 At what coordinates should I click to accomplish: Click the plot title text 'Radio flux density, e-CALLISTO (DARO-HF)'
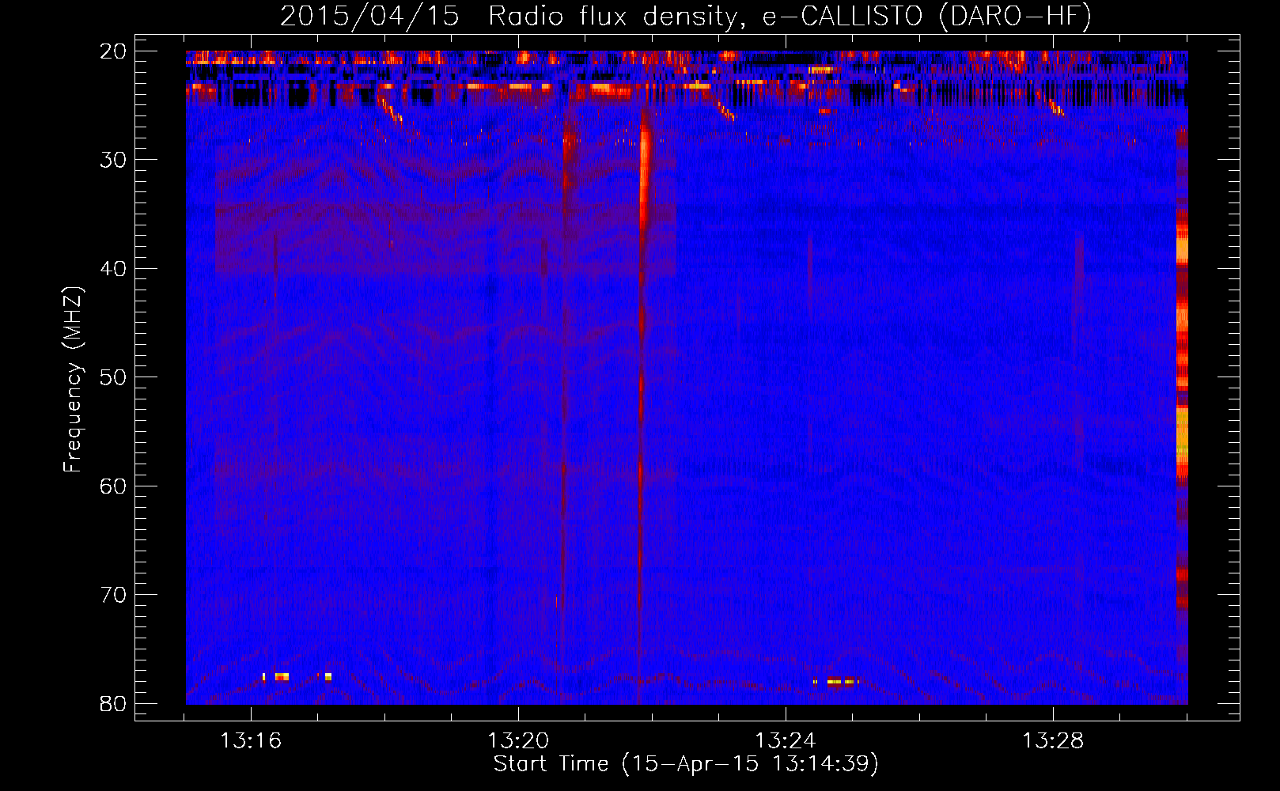click(x=790, y=16)
